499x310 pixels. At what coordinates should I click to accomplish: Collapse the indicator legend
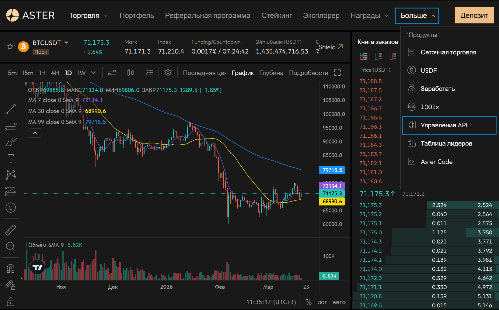pos(35,133)
